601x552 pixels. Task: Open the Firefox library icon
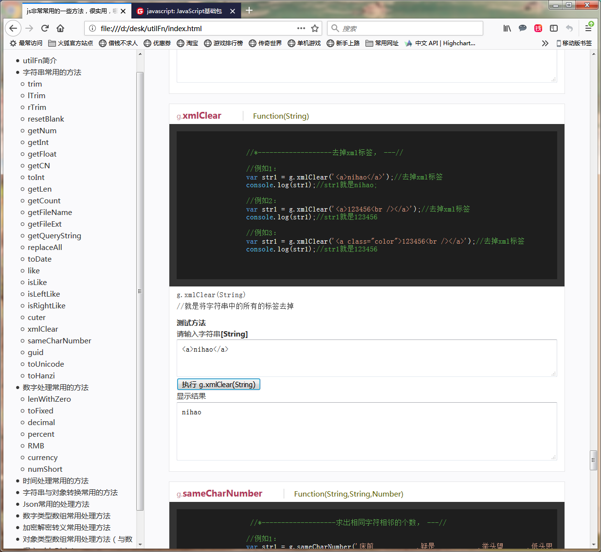pyautogui.click(x=507, y=28)
